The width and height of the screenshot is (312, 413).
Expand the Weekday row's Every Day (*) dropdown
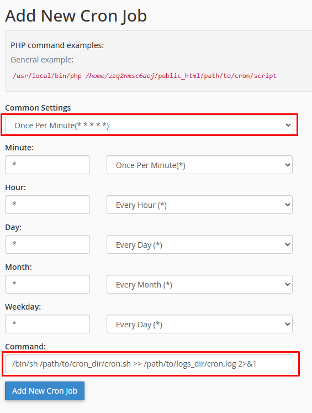point(199,323)
